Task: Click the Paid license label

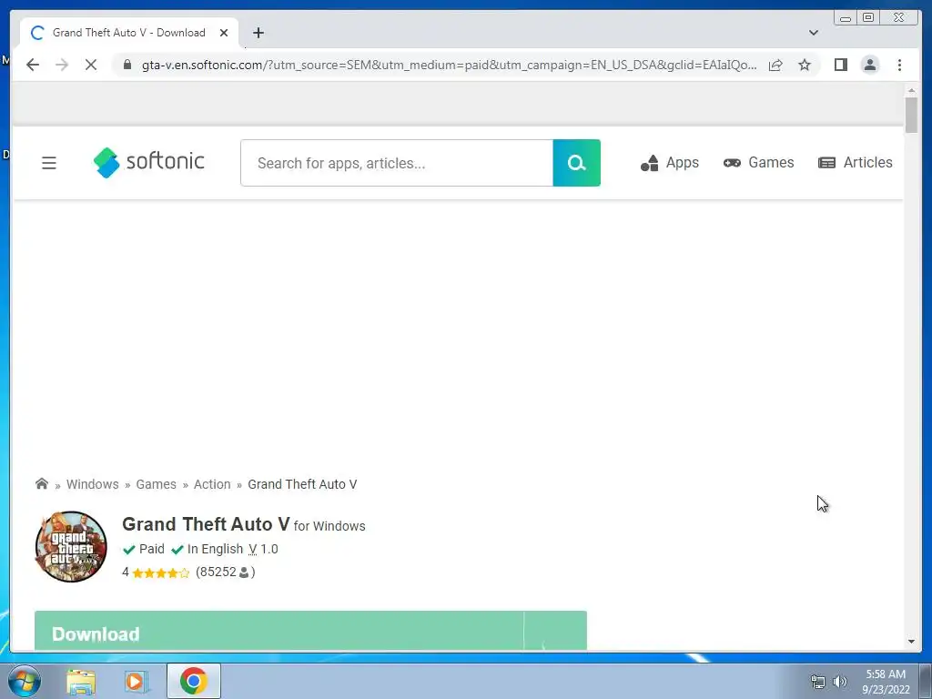Action: tap(144, 549)
